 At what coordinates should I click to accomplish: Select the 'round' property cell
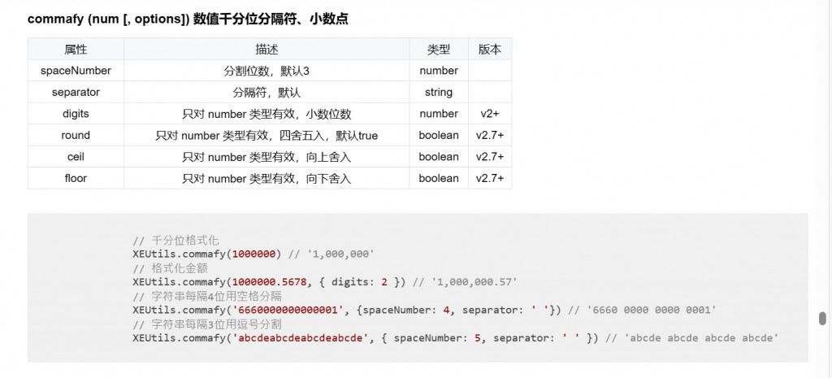(76, 136)
